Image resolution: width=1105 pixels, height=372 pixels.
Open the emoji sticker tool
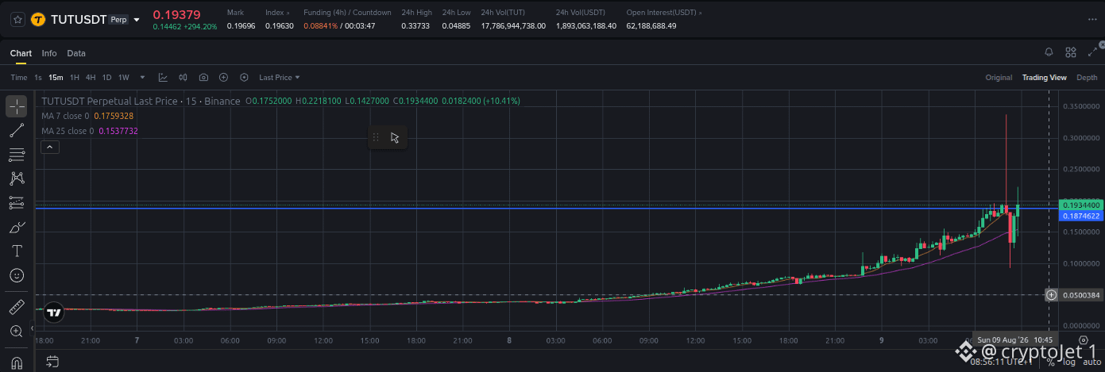[x=17, y=275]
